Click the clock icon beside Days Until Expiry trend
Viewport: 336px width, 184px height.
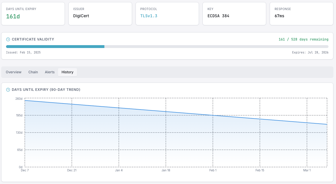click(x=8, y=90)
